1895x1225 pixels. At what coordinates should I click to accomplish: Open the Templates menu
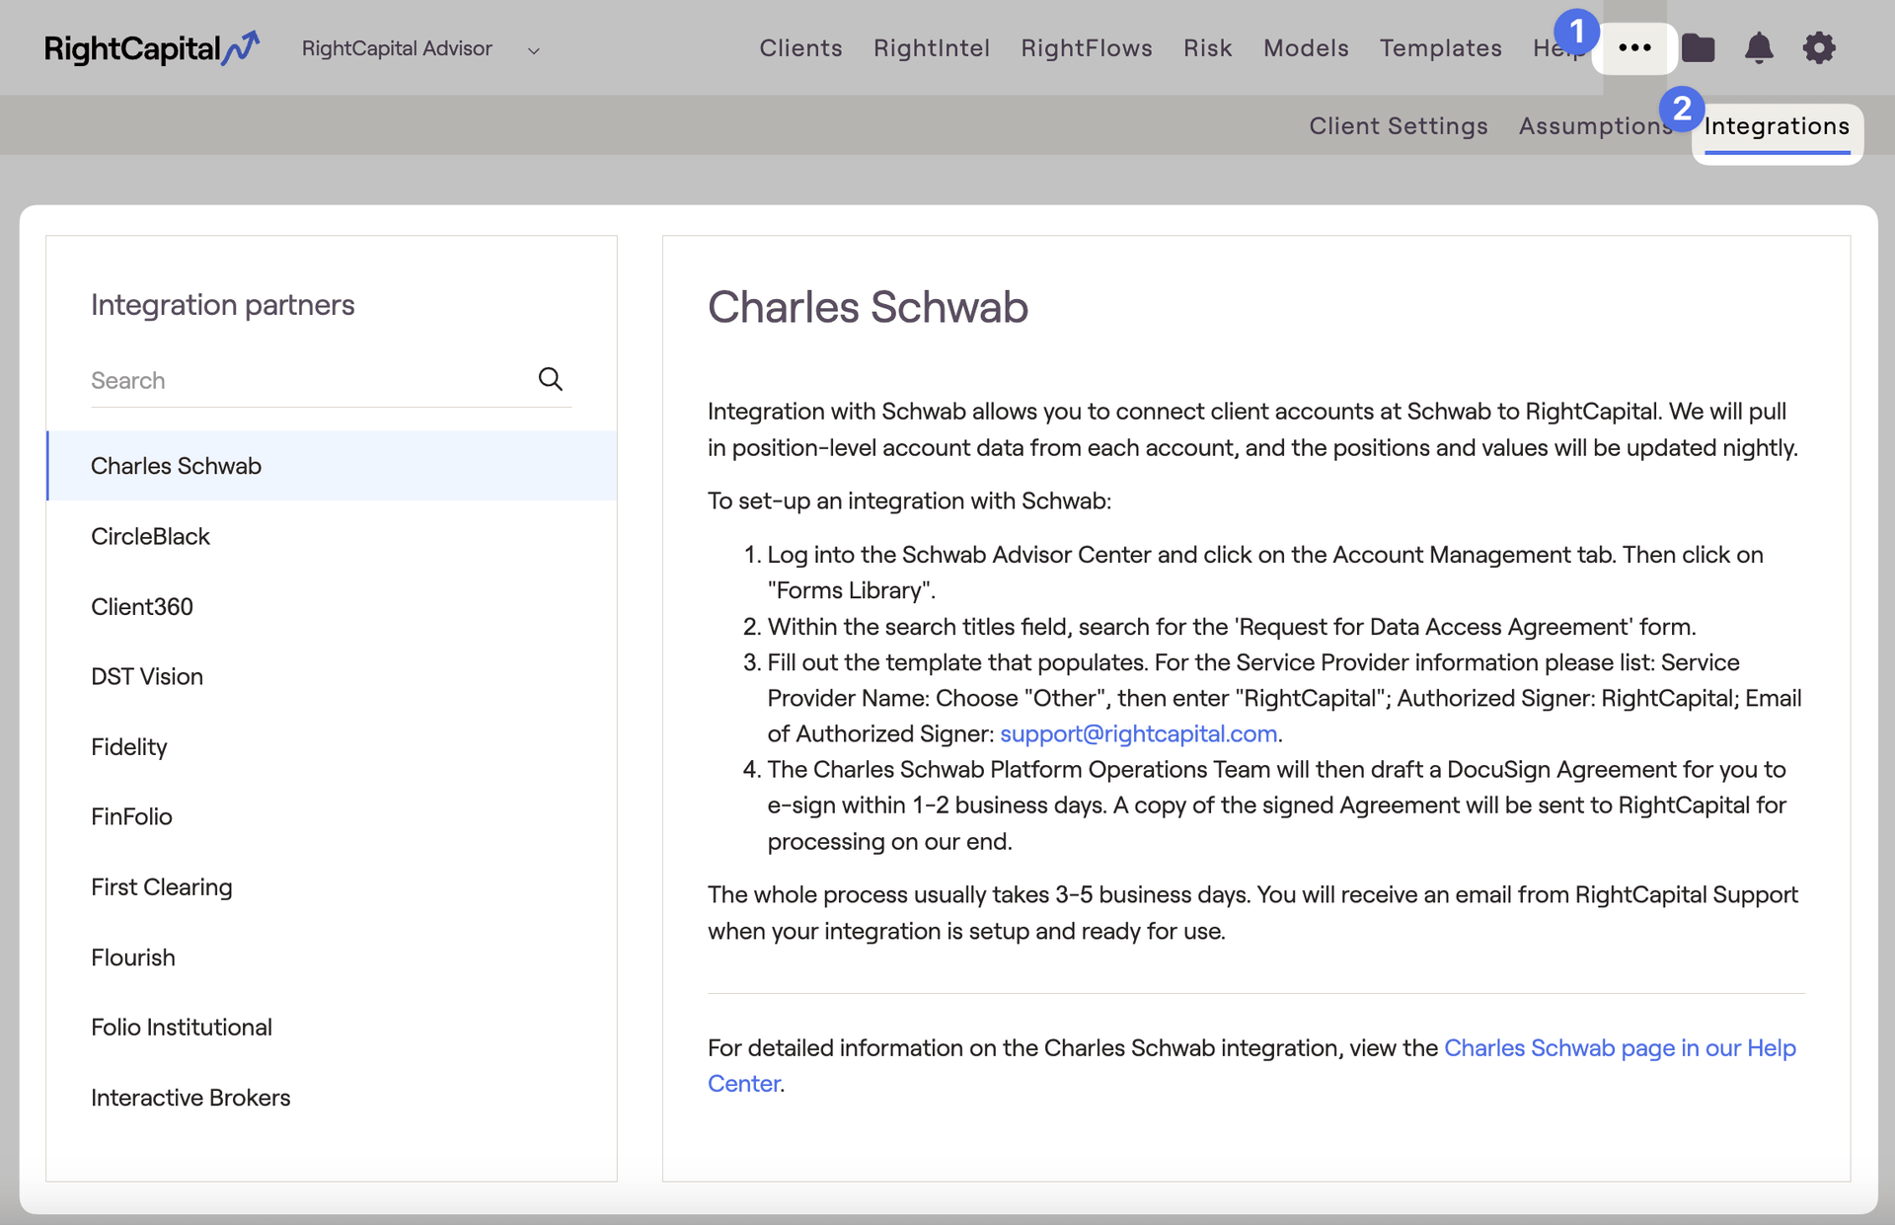pyautogui.click(x=1440, y=48)
